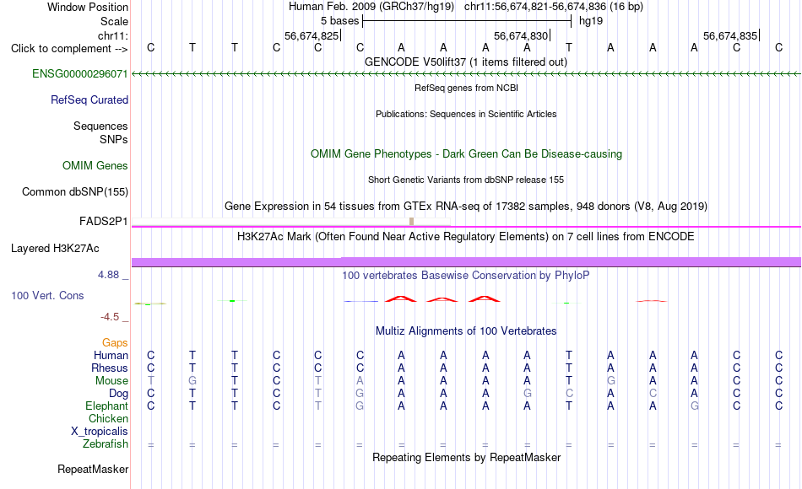Click the OMIM Genes track label

click(95, 165)
